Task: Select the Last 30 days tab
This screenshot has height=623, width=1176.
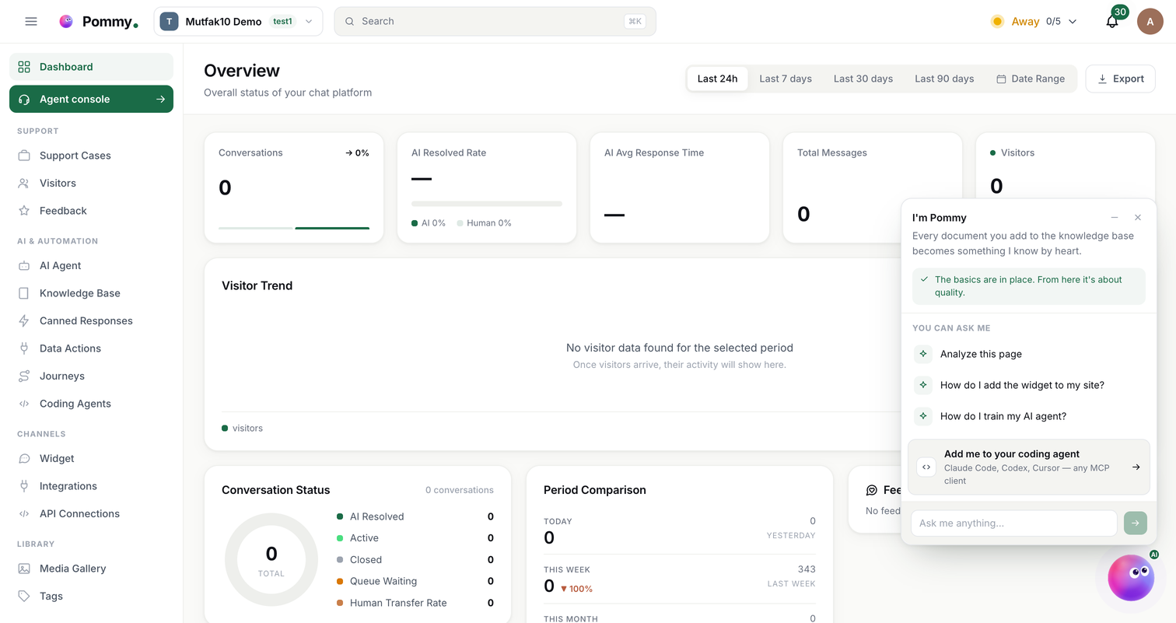Action: [863, 79]
